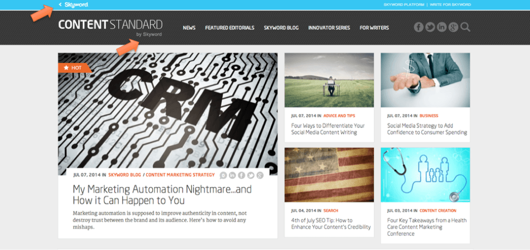The width and height of the screenshot is (530, 250).
Task: Share featured post on Twitter
Action: pos(251,176)
